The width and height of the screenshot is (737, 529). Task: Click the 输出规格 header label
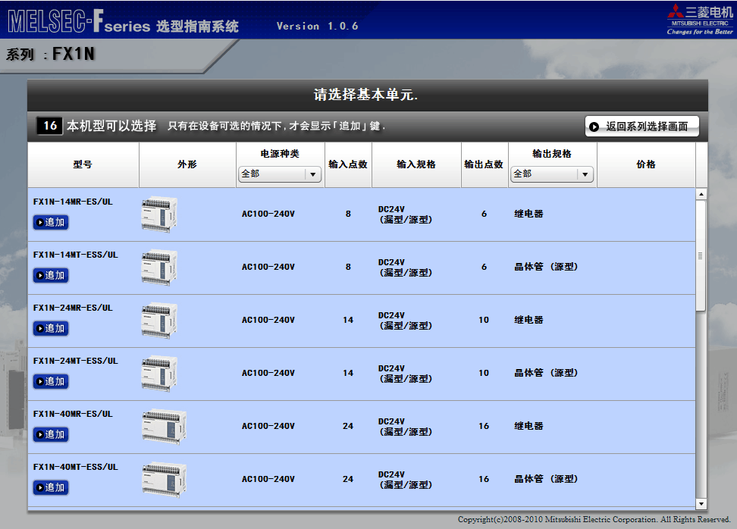pyautogui.click(x=552, y=154)
